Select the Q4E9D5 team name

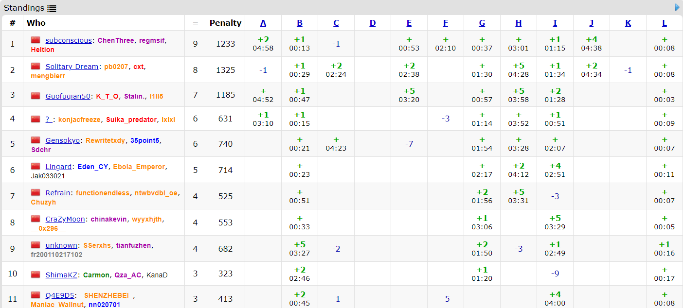[60, 295]
